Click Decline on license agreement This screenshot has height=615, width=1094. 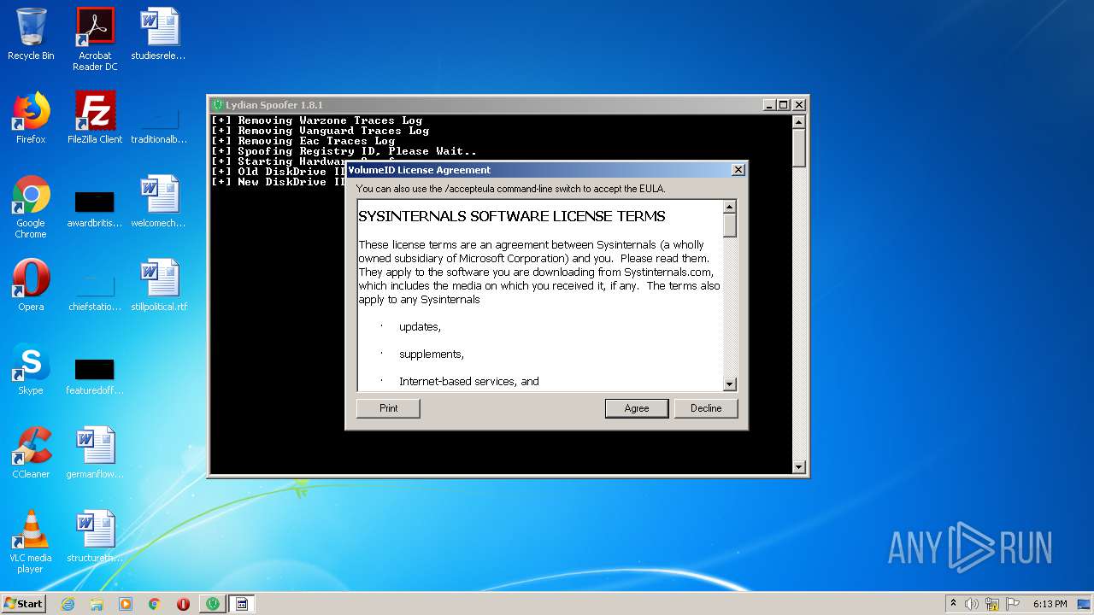click(x=706, y=408)
